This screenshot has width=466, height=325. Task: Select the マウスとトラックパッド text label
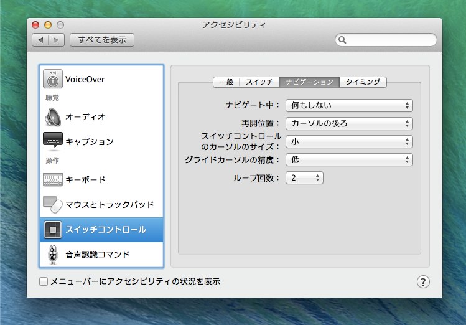pyautogui.click(x=110, y=205)
